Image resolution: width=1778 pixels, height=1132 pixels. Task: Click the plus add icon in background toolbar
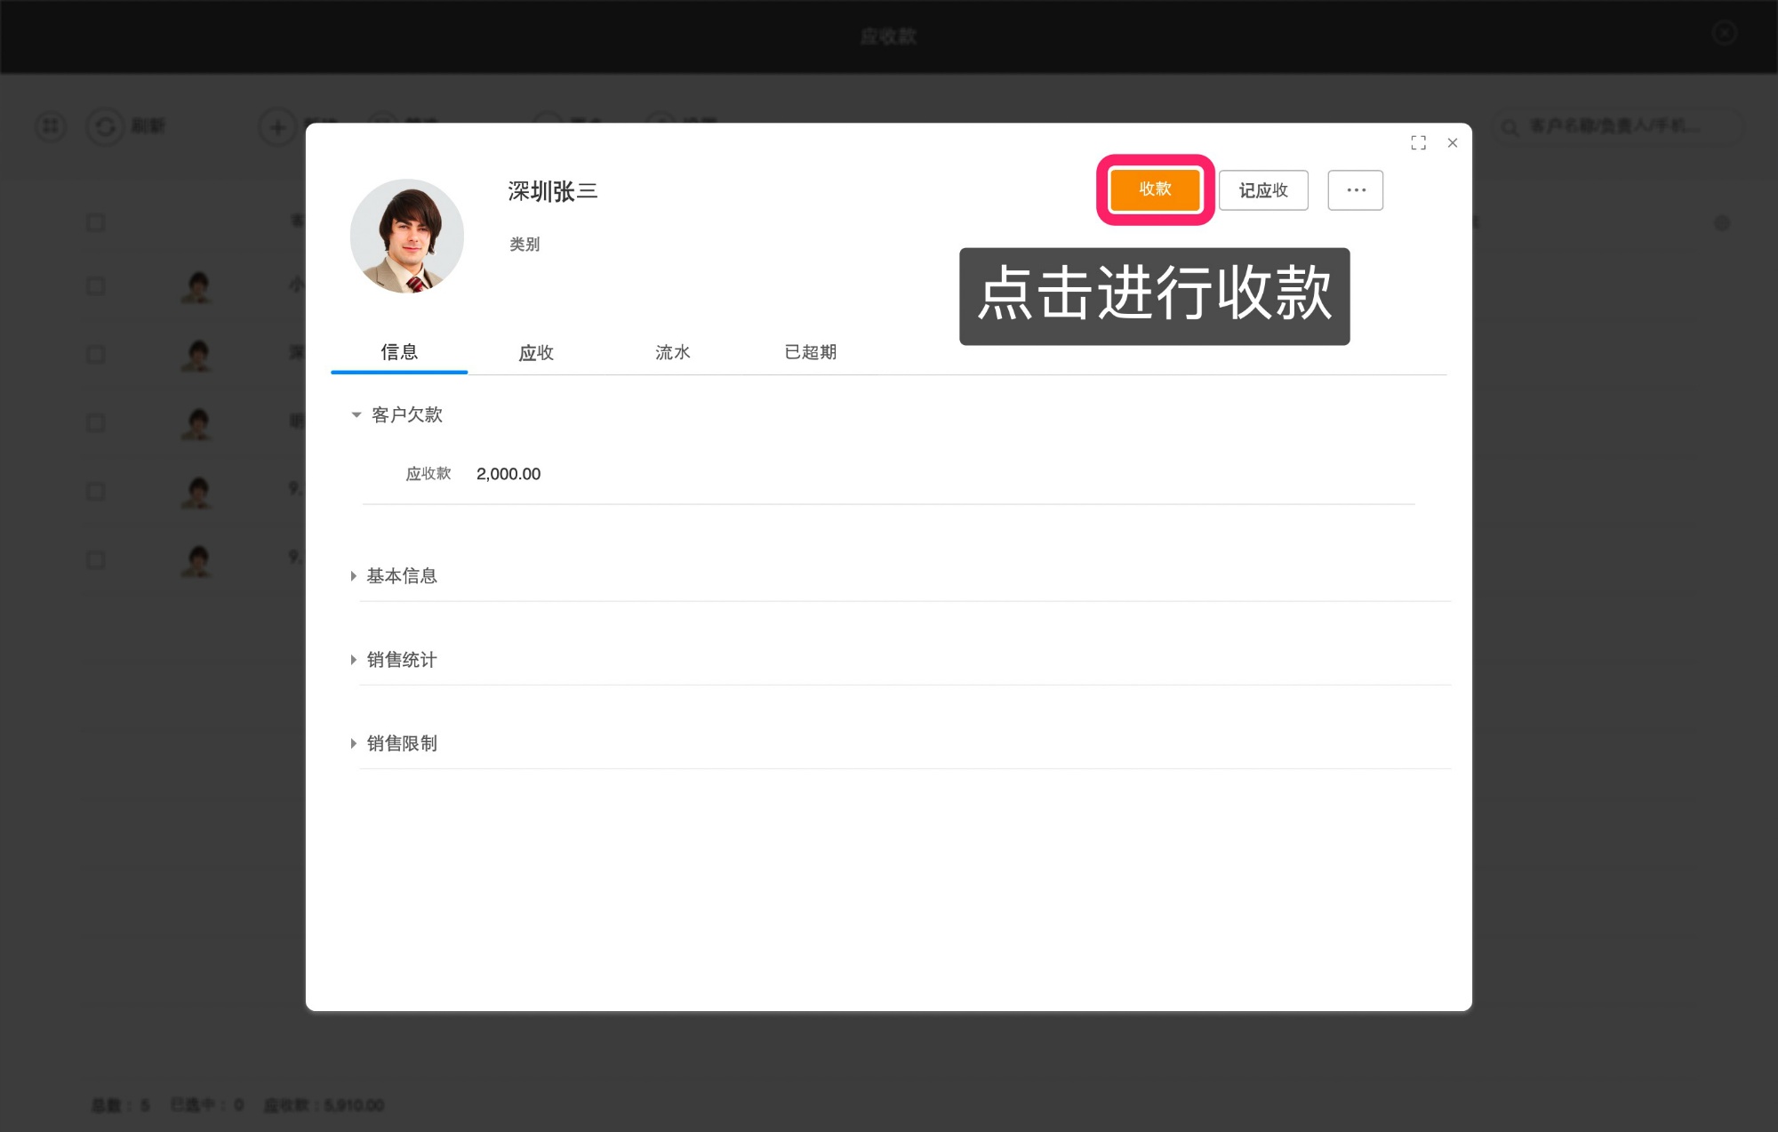coord(277,127)
